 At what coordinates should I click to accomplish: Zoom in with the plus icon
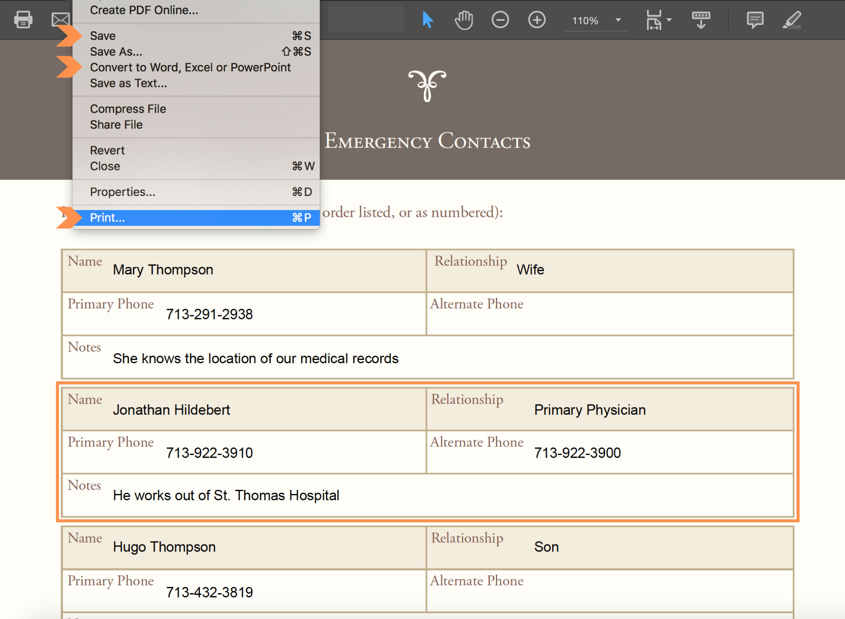click(537, 20)
